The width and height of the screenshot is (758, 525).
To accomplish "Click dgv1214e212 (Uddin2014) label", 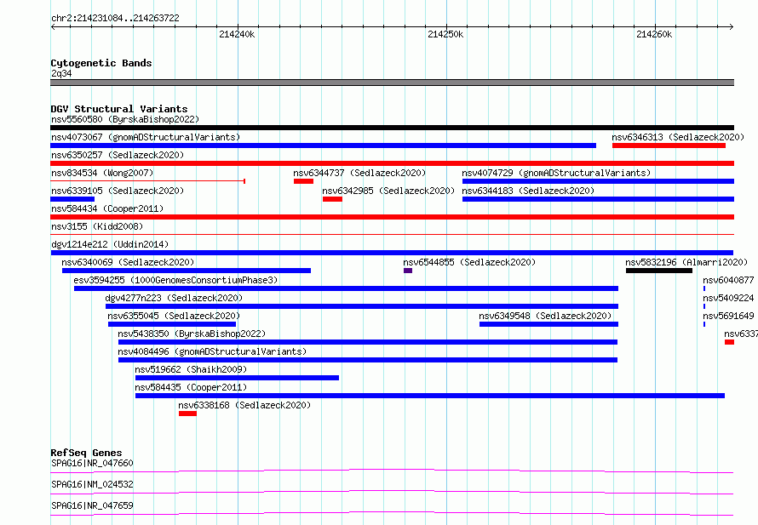I will pos(110,244).
